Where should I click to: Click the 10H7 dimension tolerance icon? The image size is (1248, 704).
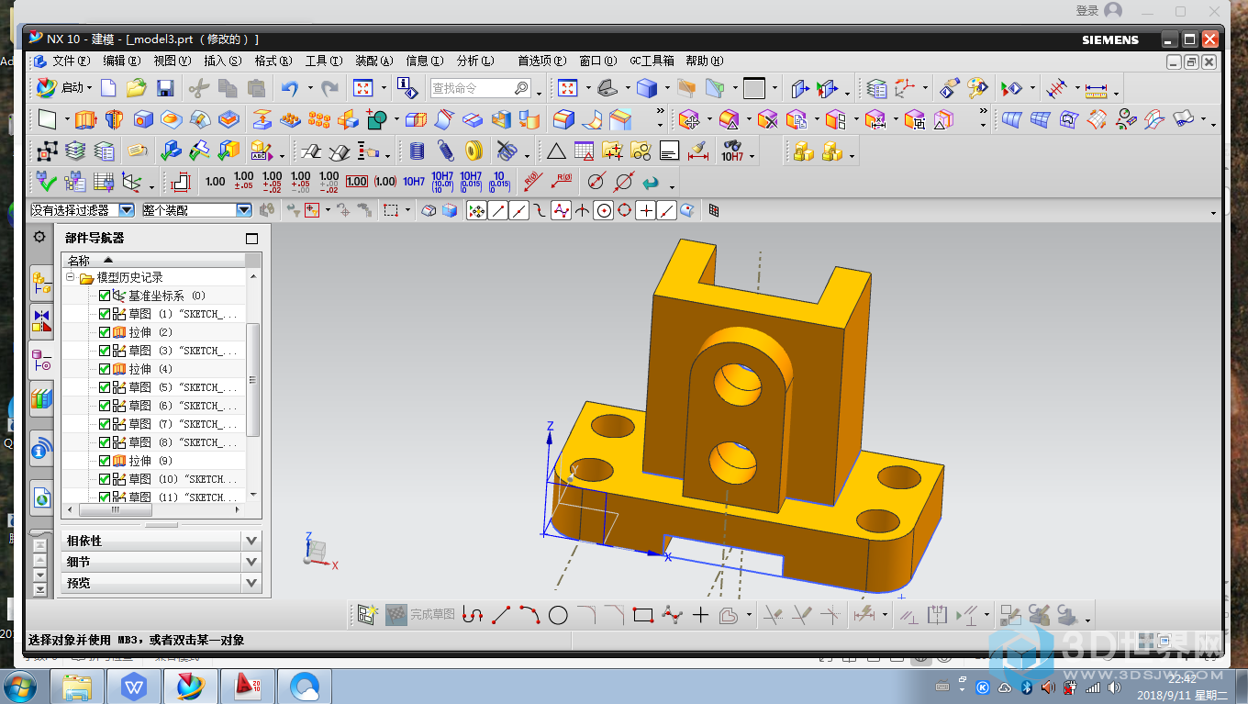(414, 182)
